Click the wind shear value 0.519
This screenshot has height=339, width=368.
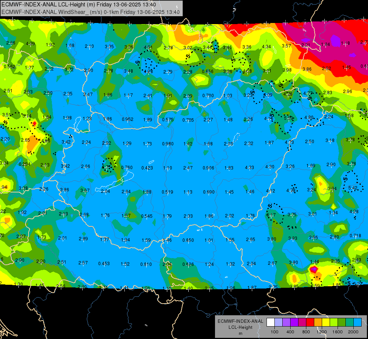point(167,192)
